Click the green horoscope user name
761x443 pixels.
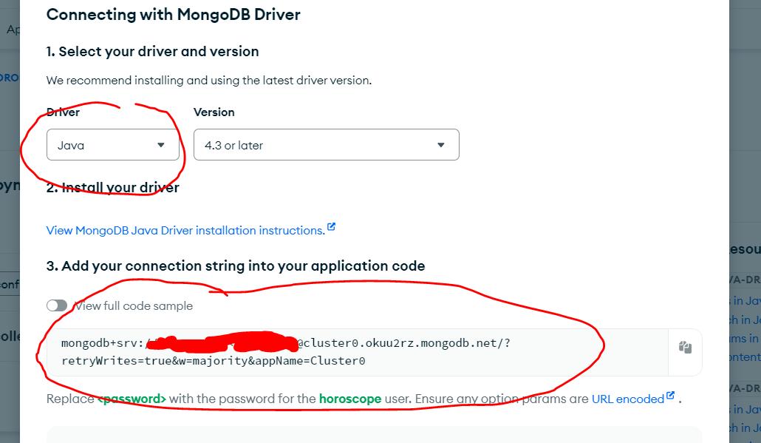coord(350,399)
